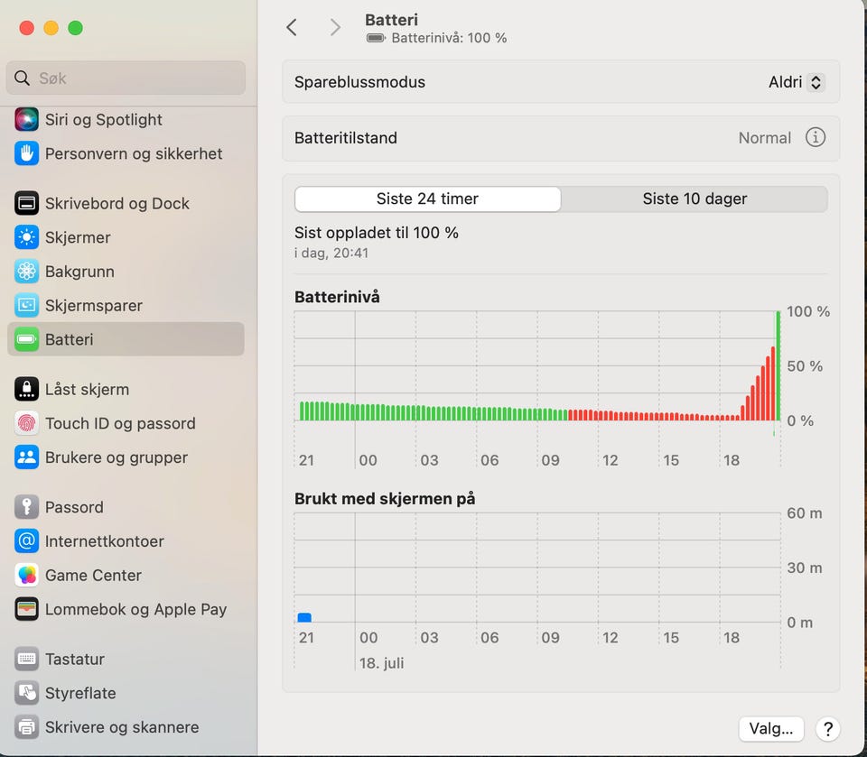867x757 pixels.
Task: Select the Game Center icon
Action: (x=27, y=575)
